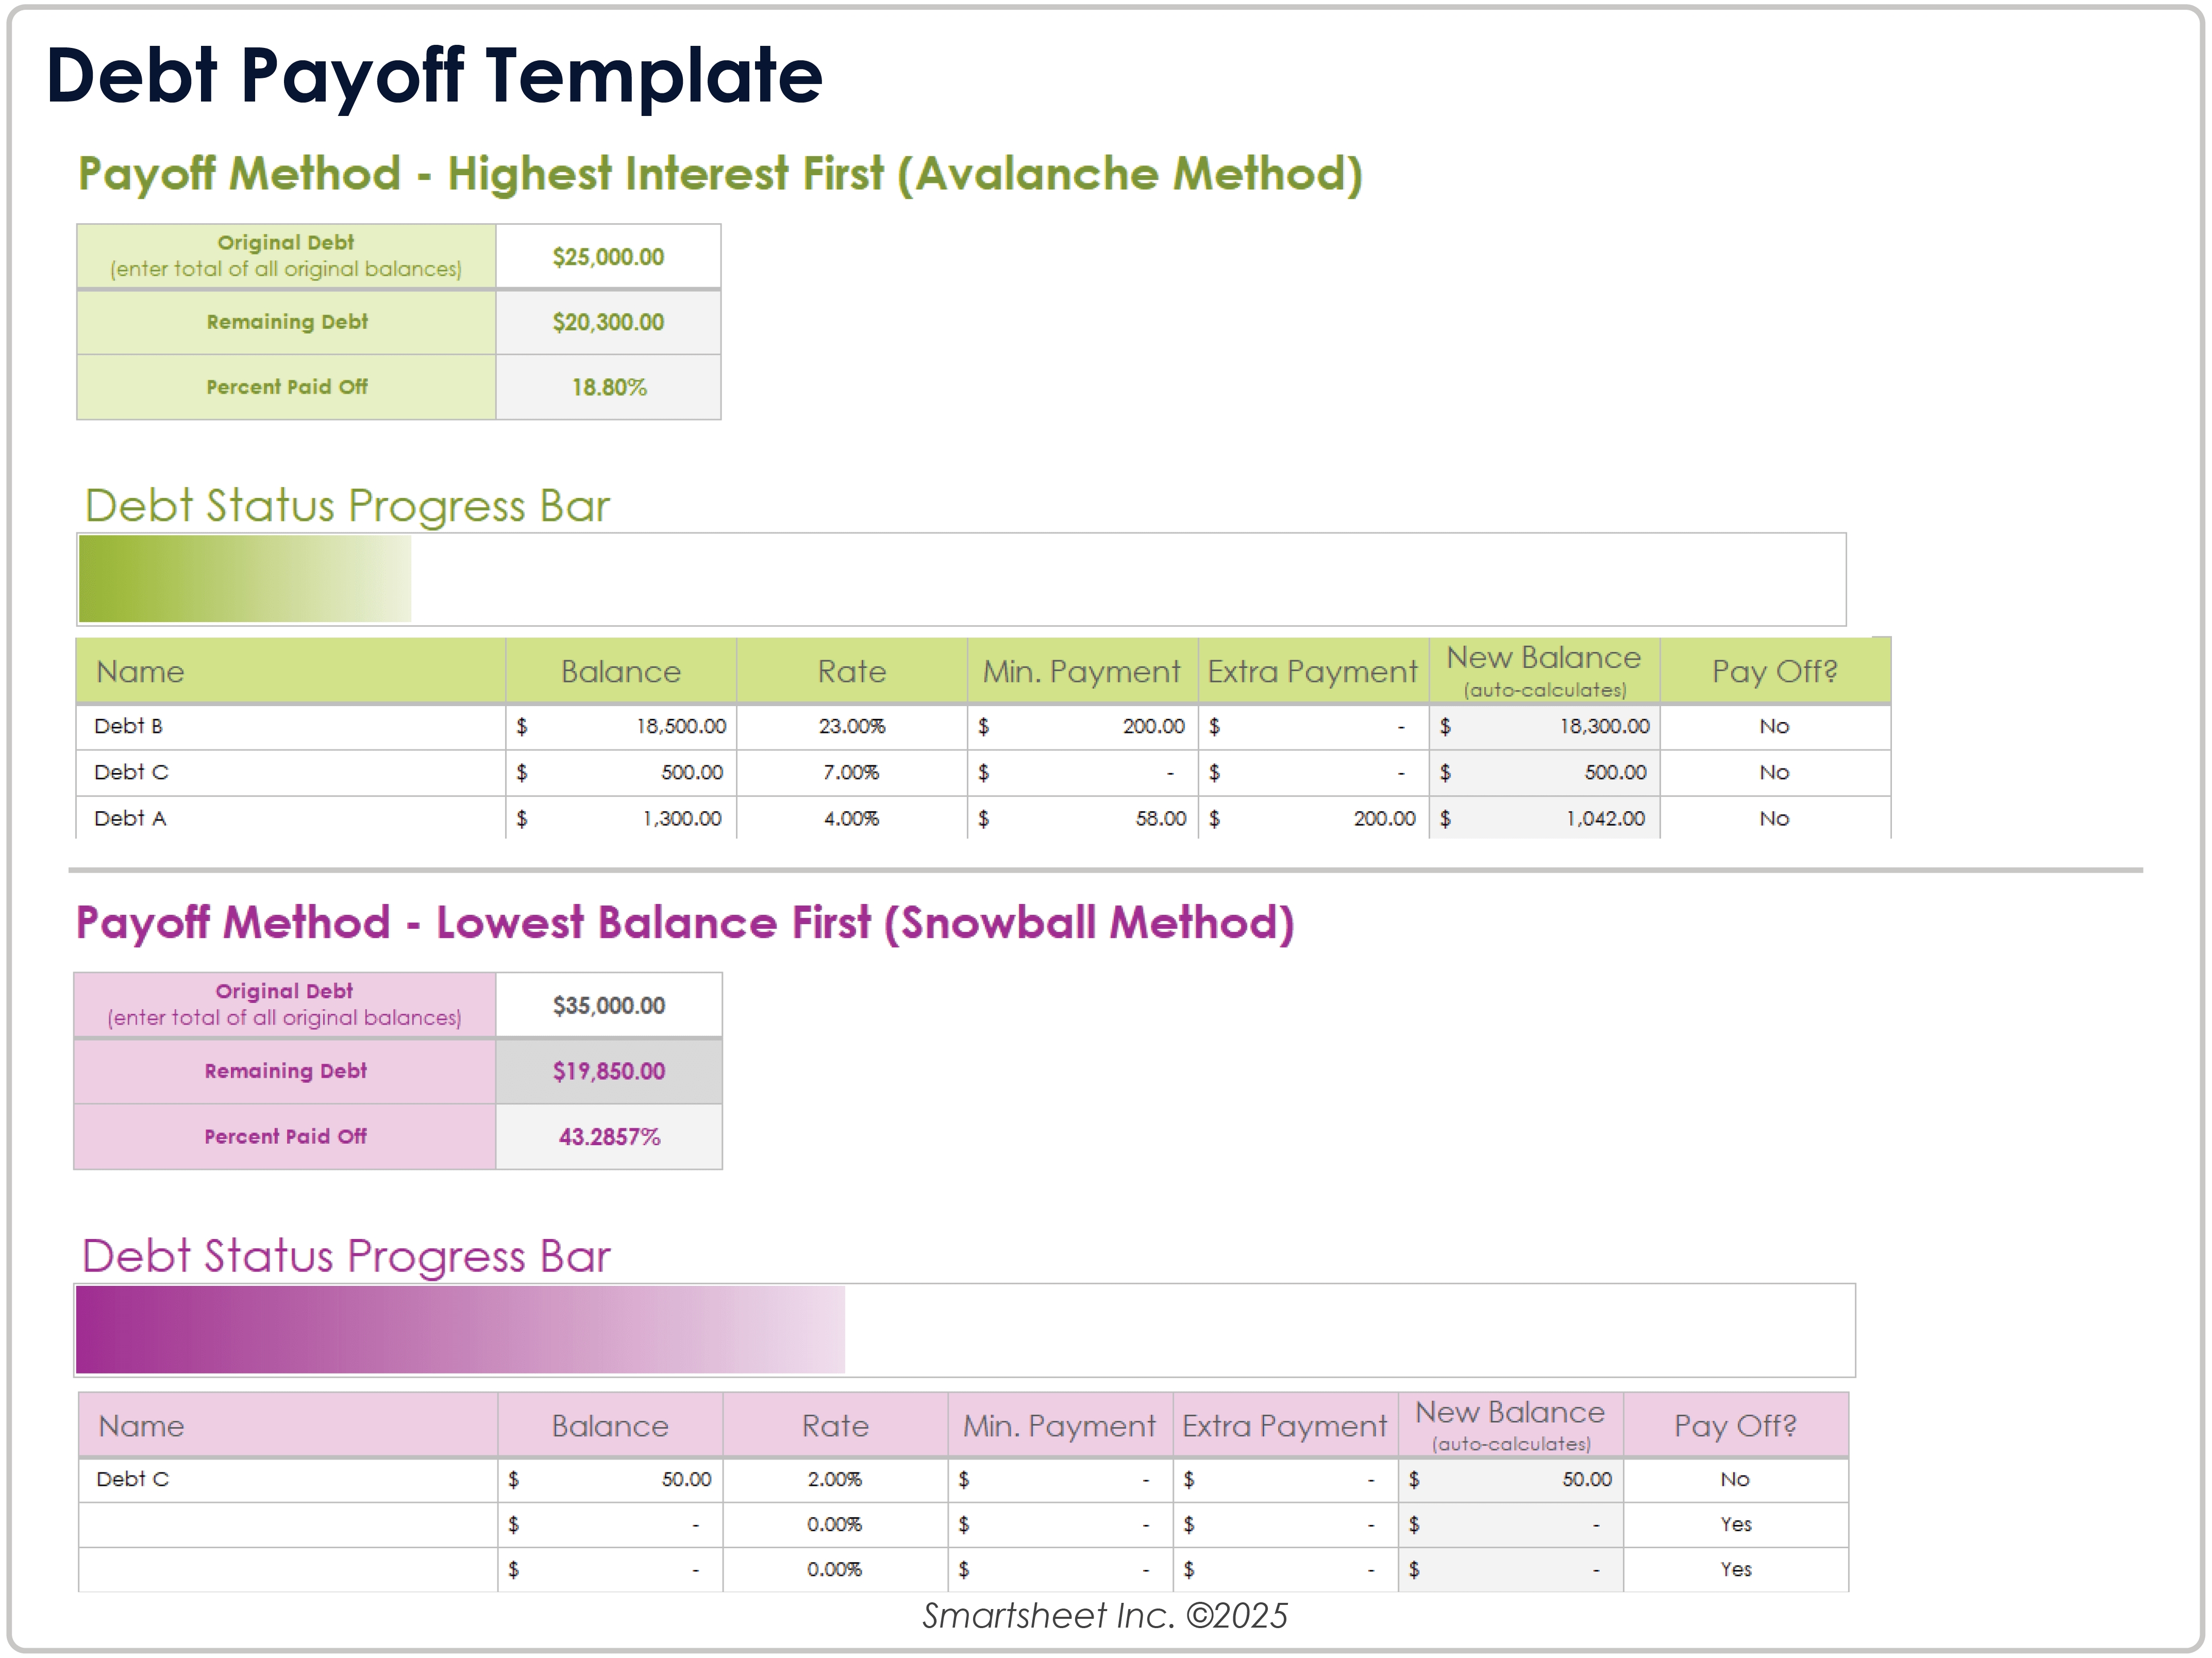
Task: Select Debt B's 23.00% rate cell
Action: point(851,727)
